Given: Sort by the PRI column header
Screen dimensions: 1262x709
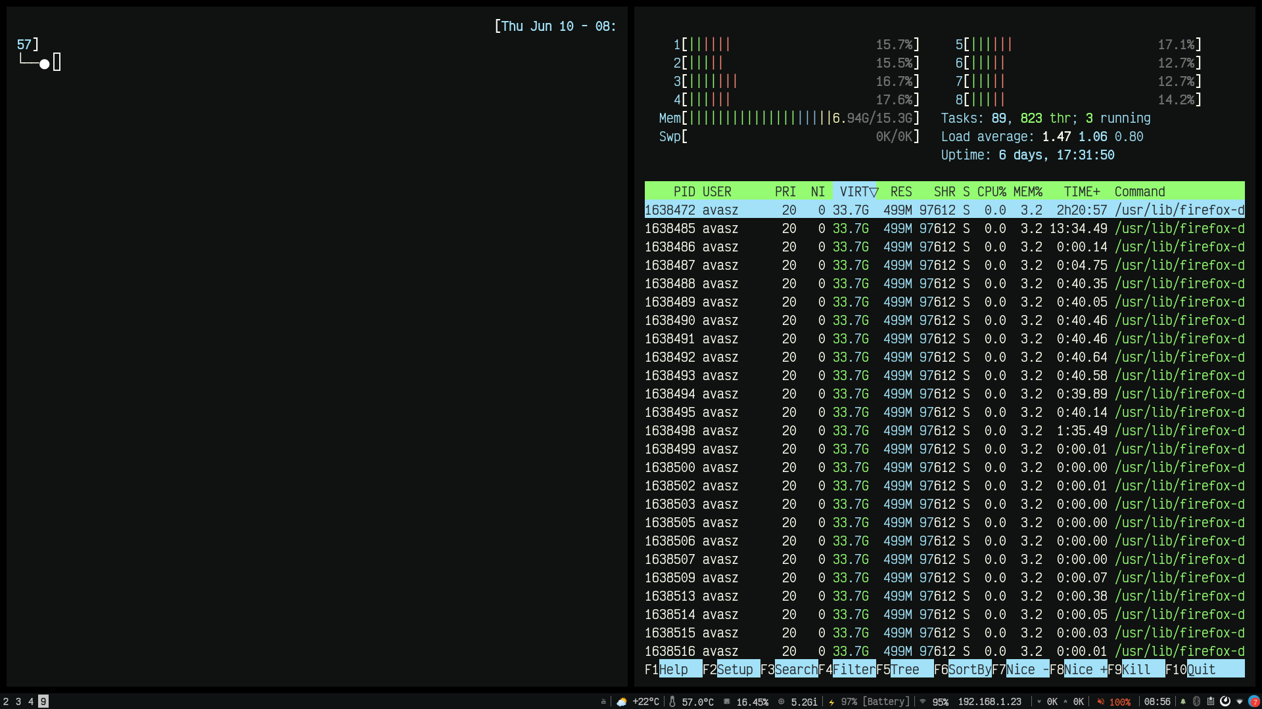Looking at the screenshot, I should coord(785,192).
